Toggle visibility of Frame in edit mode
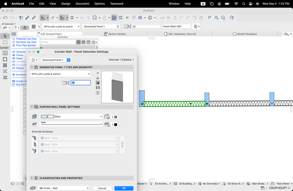Screen dimensions: 293x191 click(14, 55)
